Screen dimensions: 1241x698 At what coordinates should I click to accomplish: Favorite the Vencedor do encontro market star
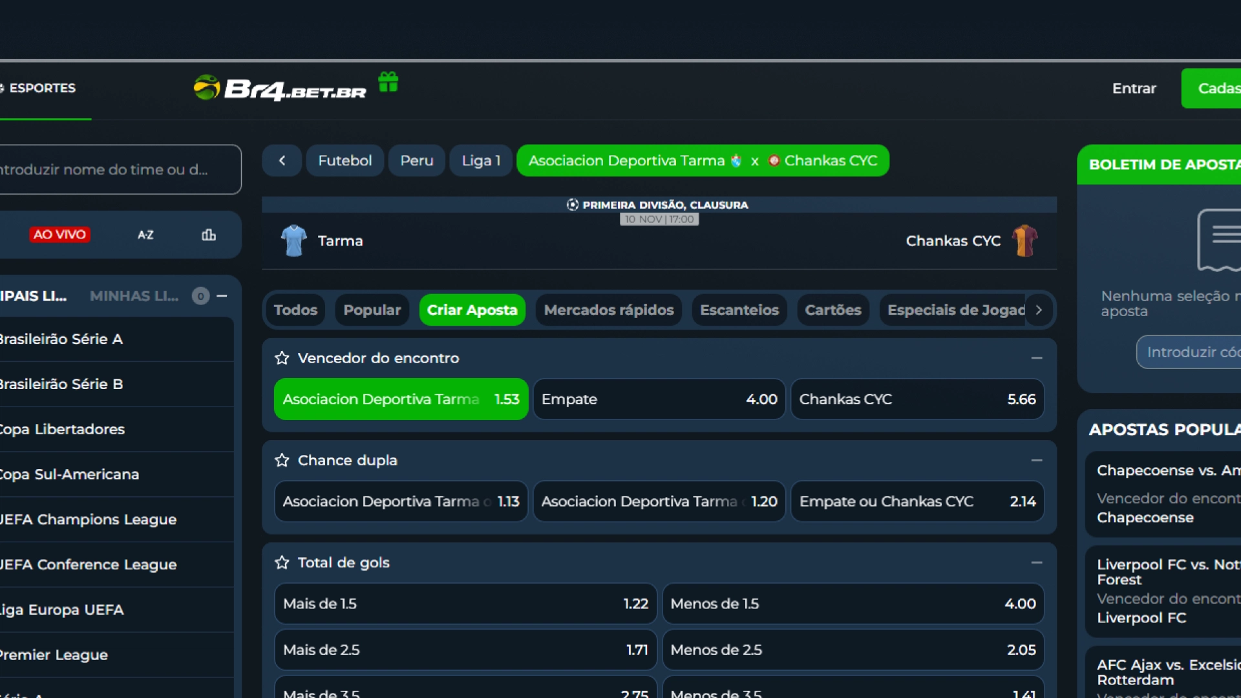(282, 358)
